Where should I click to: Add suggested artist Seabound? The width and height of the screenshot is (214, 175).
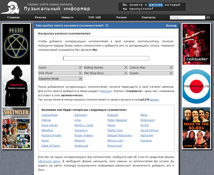[81, 146]
